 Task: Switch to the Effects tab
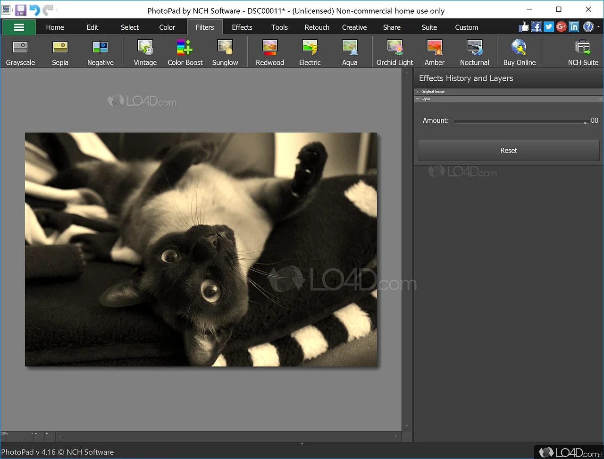point(242,27)
